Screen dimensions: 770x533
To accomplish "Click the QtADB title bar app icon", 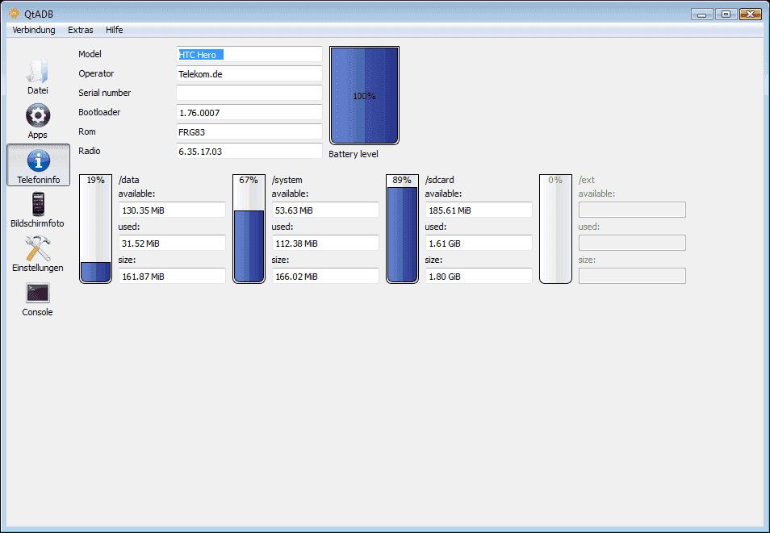I will (x=14, y=13).
